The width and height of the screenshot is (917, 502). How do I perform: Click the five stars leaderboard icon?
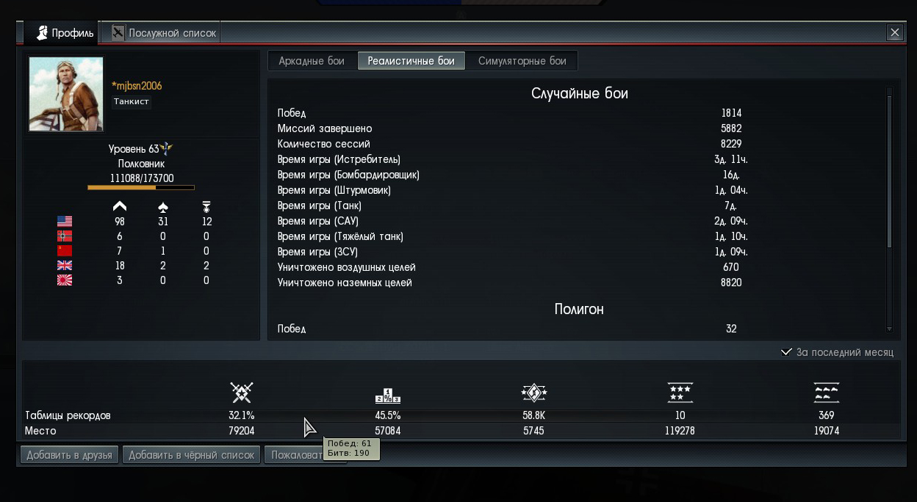(x=680, y=393)
